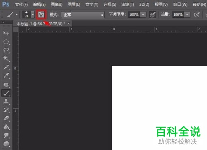
Task: Toggle pressure for opacity button
Action: (152, 14)
